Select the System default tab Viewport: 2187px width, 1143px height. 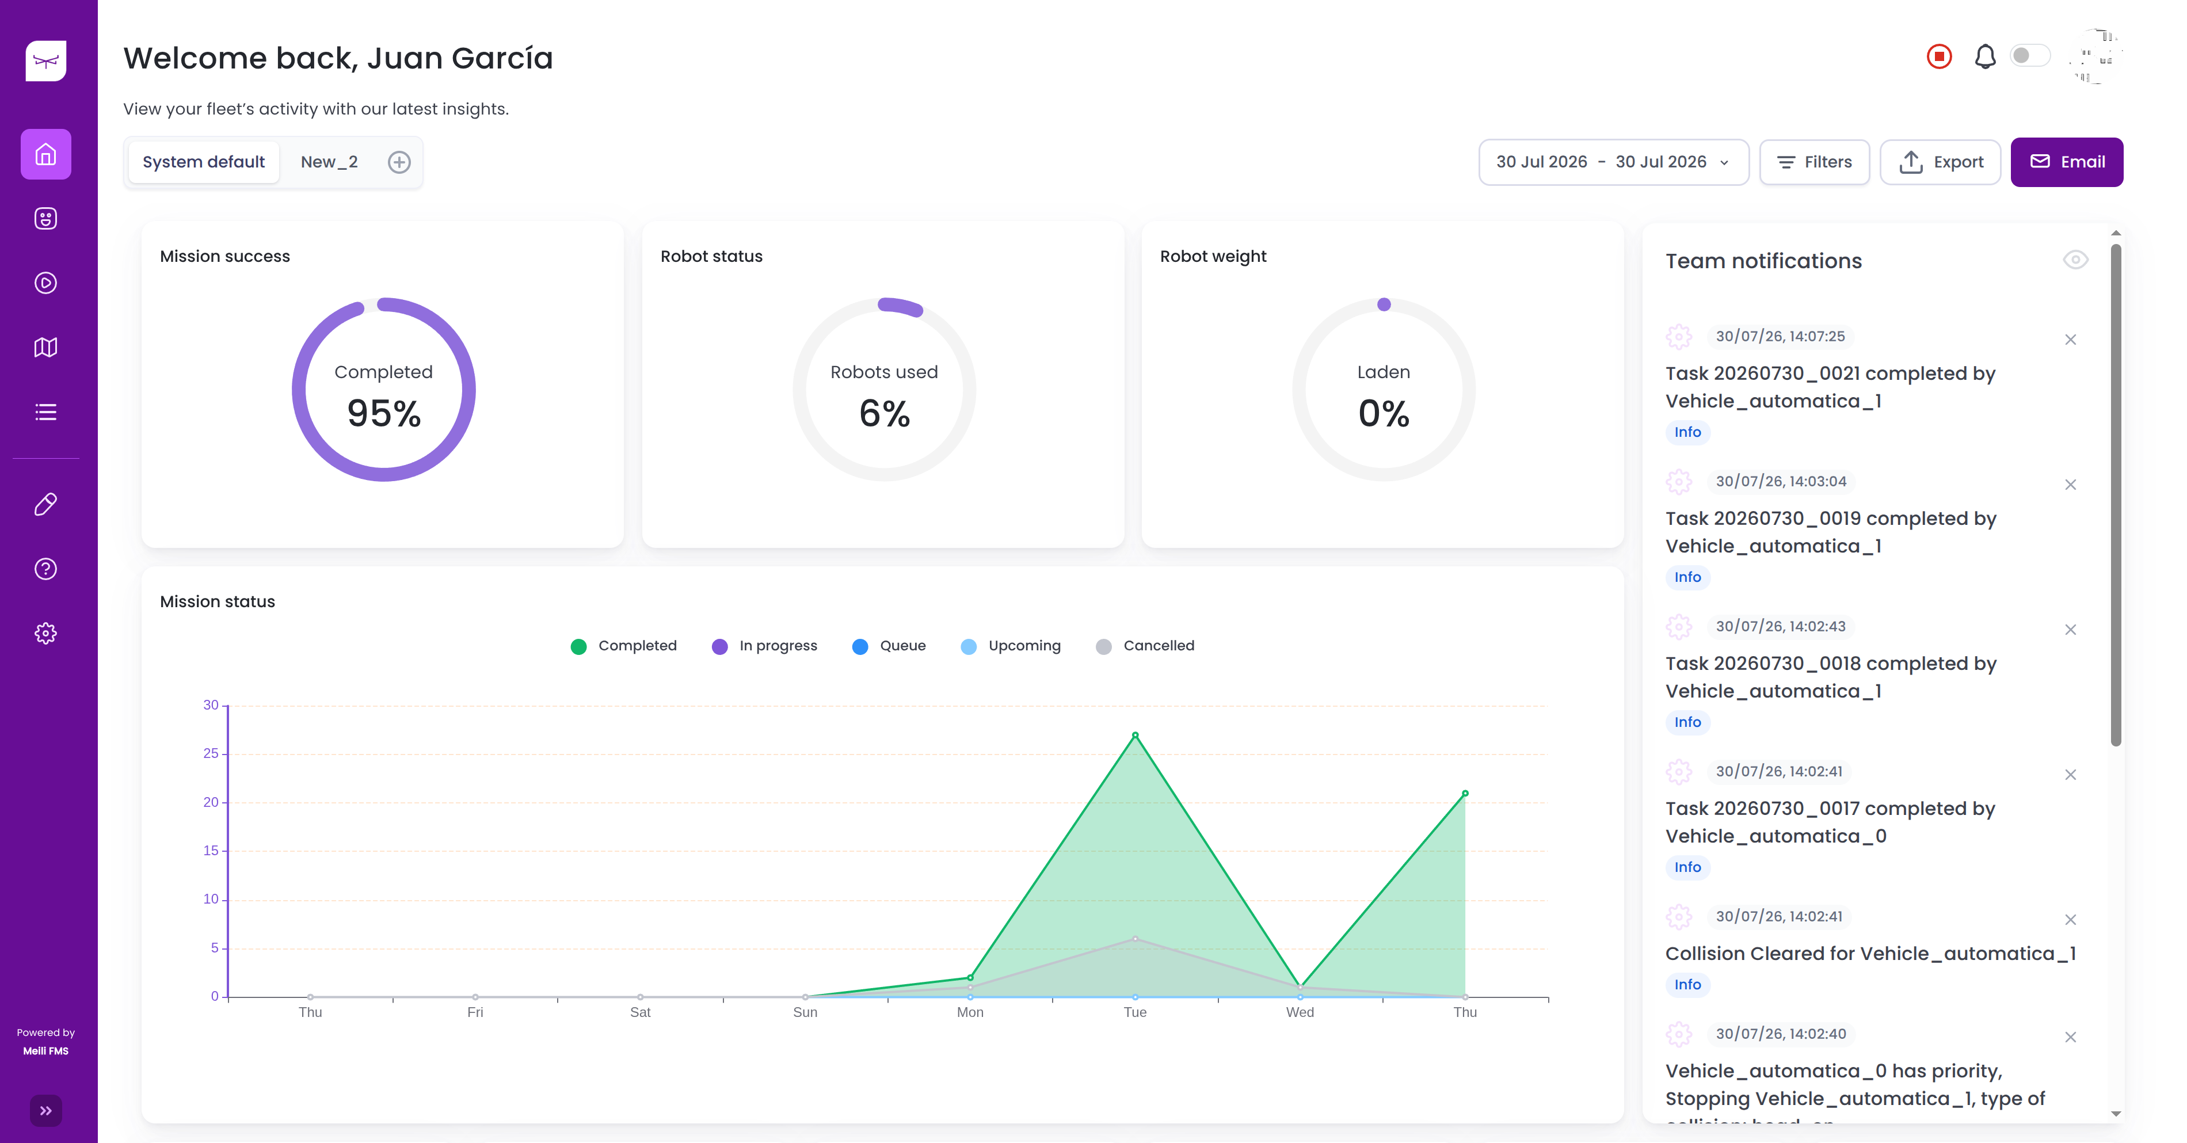coord(204,162)
